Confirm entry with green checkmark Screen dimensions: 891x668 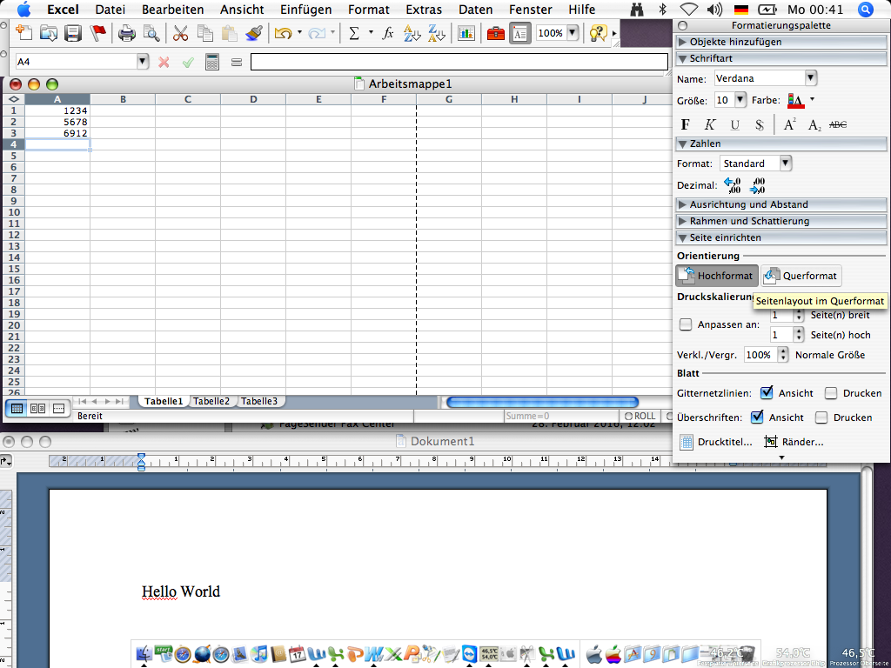pos(188,62)
